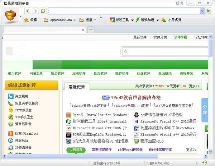Click the 2345浏览器 icon
Viewport: 215px width, 166px height.
click(11, 147)
